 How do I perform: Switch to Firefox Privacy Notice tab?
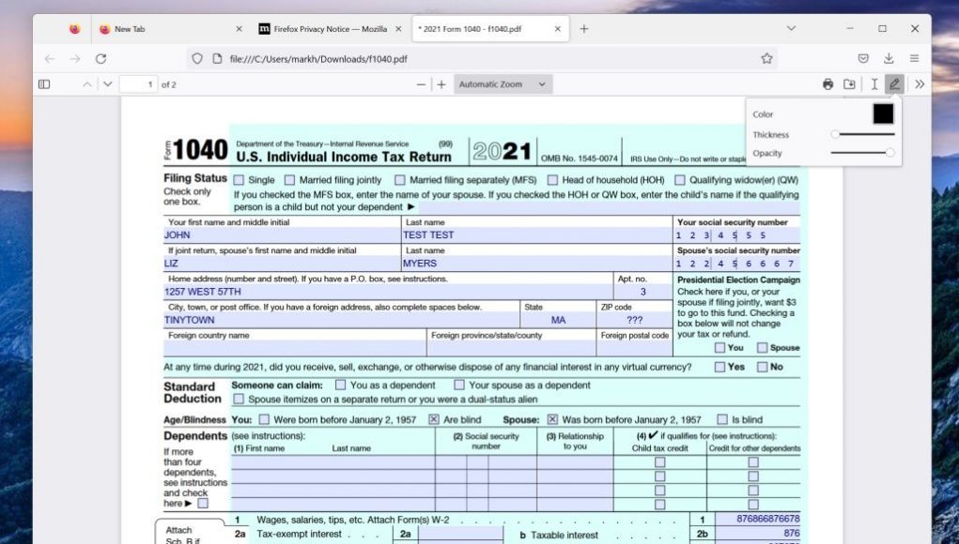331,29
